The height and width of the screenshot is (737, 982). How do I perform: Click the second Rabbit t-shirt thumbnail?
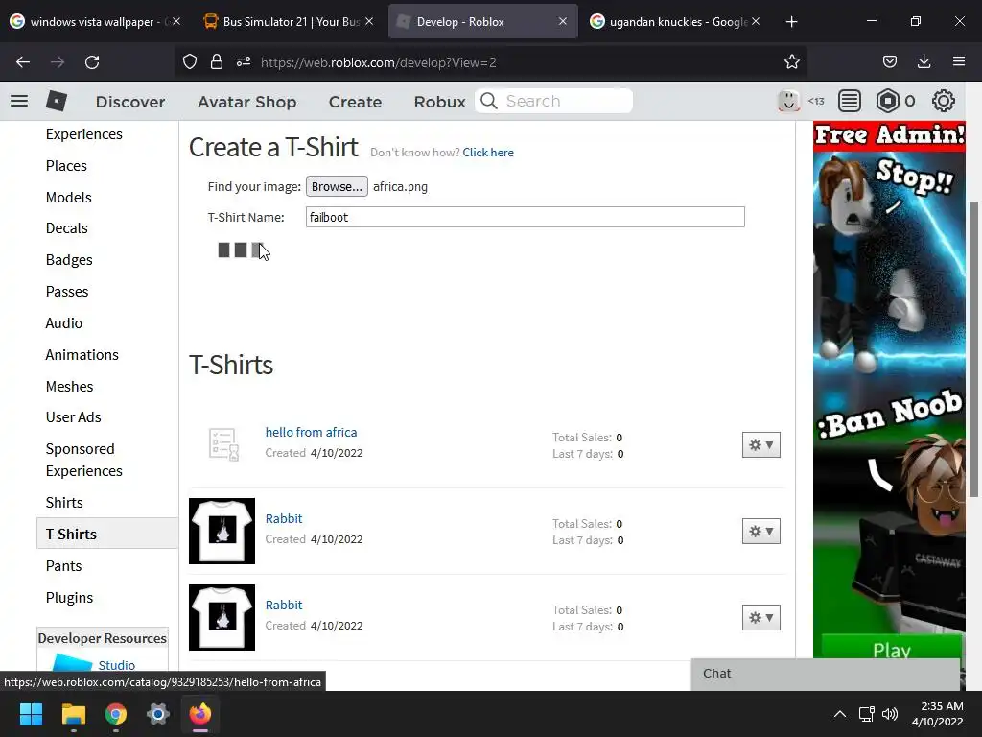[x=222, y=617]
